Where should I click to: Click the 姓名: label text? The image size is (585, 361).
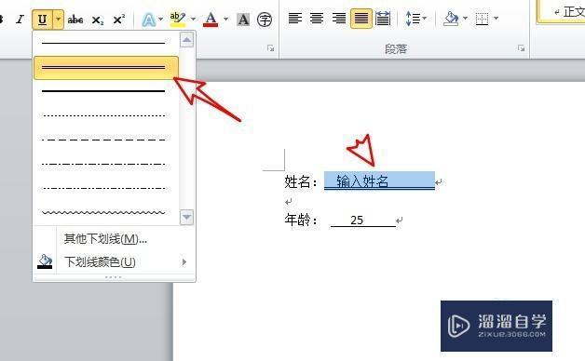(x=301, y=181)
